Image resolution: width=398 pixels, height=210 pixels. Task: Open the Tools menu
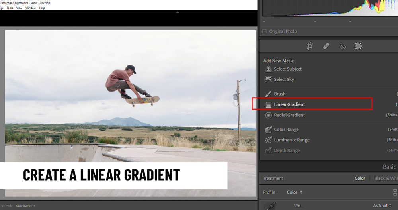tap(10, 8)
